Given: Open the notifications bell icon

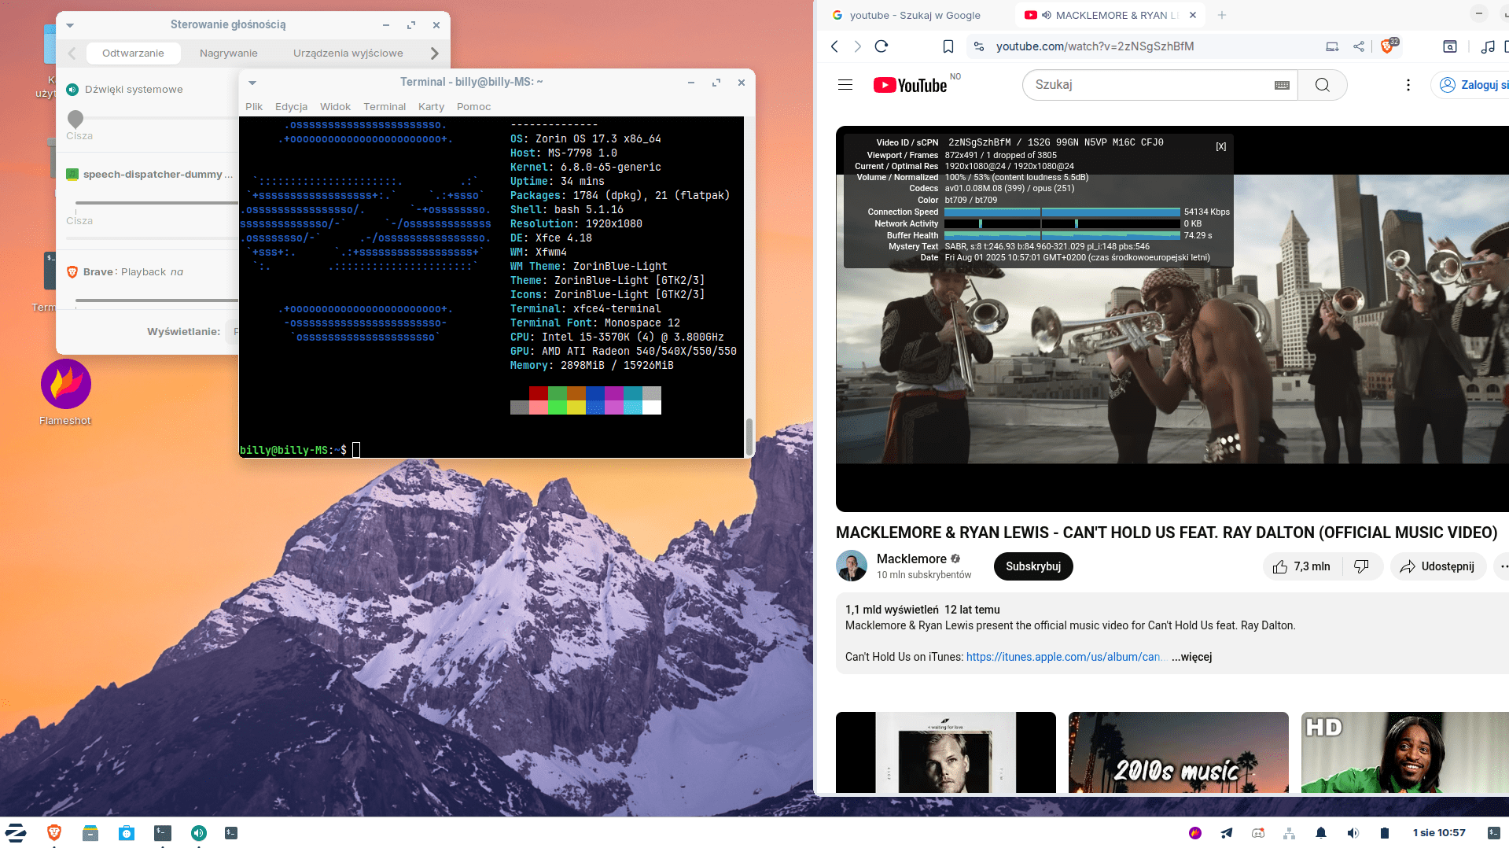Looking at the screenshot, I should (x=1321, y=833).
